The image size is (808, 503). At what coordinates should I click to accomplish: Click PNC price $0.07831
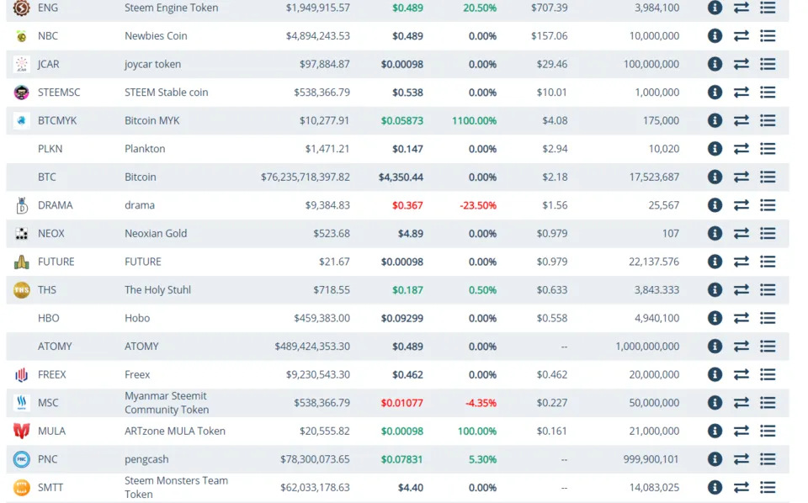coord(402,459)
